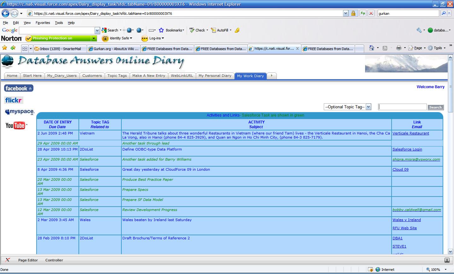
Task: Click the browser Forward arrow button
Action: point(14,13)
